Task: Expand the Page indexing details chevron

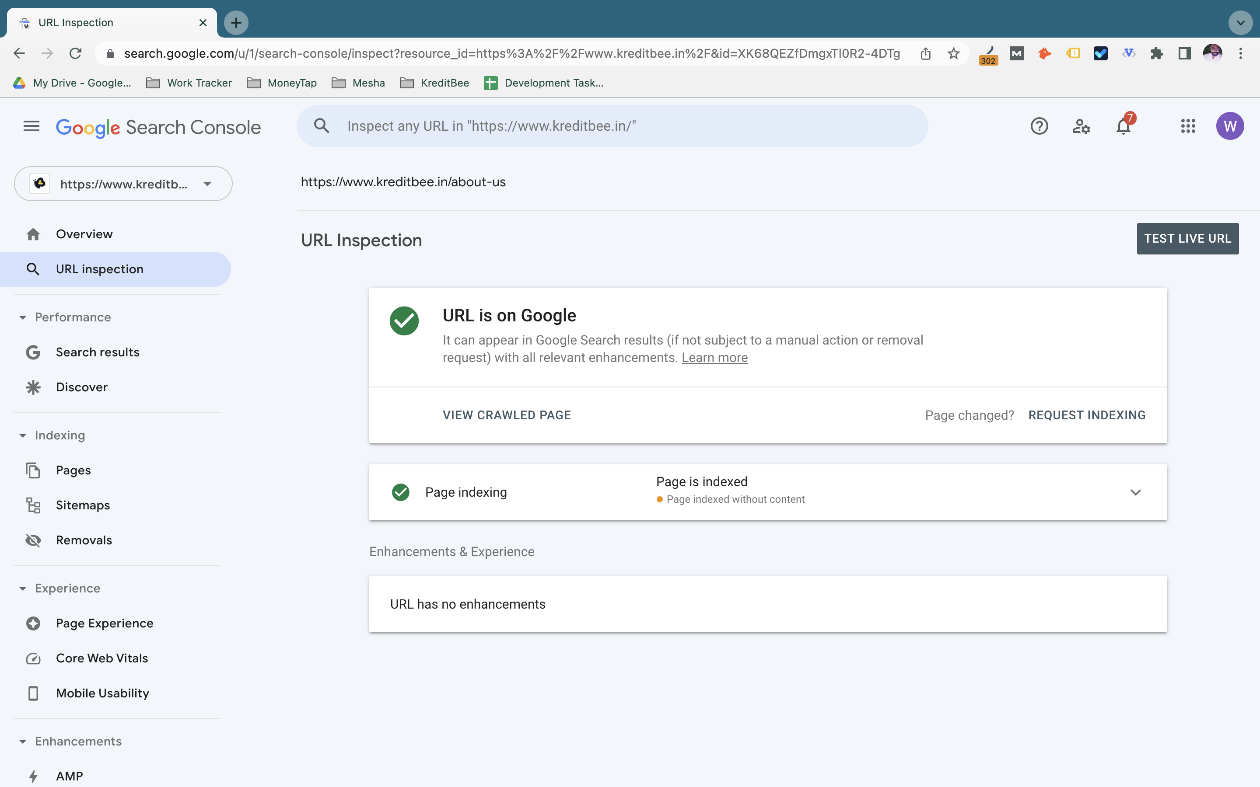Action: (1136, 492)
